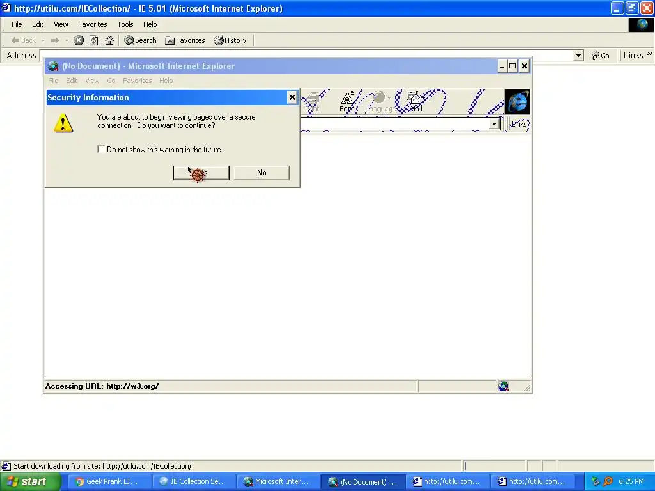Open the outer address bar dropdown
This screenshot has width=655, height=491.
578,55
